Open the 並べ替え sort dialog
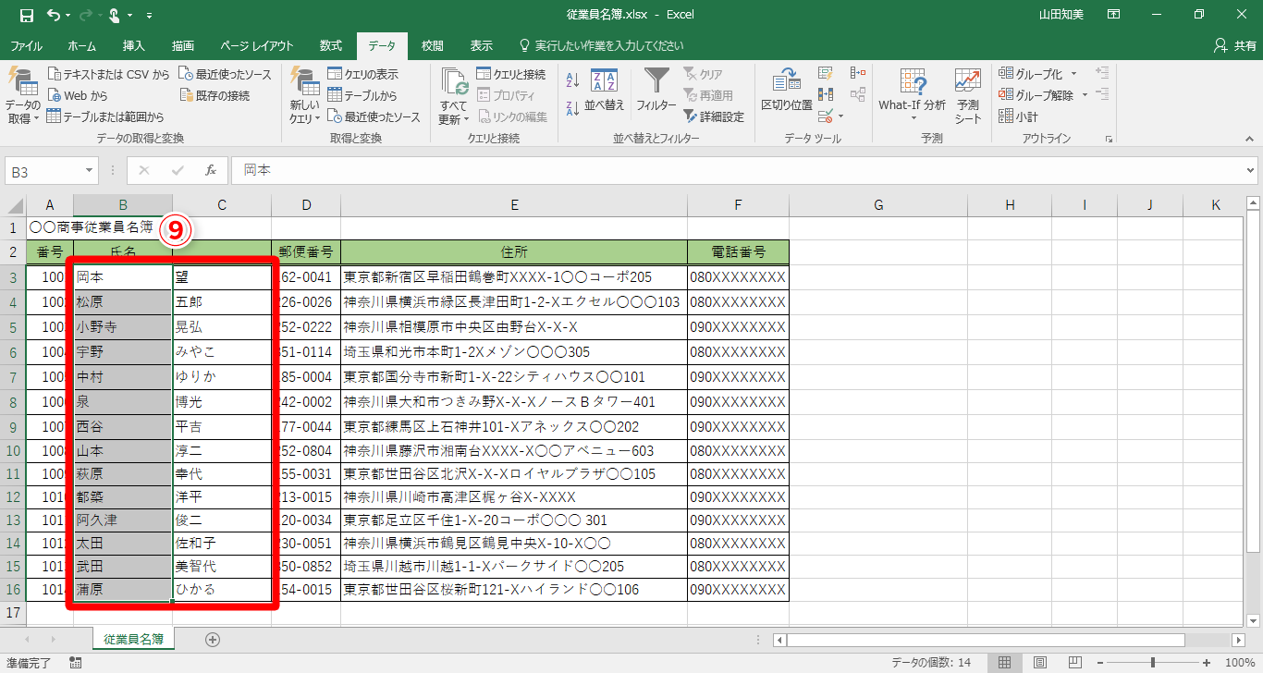 pyautogui.click(x=605, y=92)
